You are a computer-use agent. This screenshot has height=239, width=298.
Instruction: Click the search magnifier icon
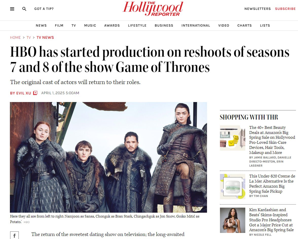coord(24,9)
